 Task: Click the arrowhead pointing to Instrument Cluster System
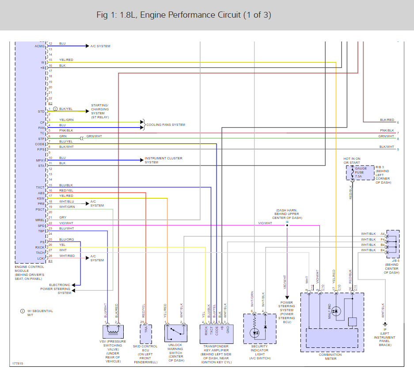click(x=142, y=160)
